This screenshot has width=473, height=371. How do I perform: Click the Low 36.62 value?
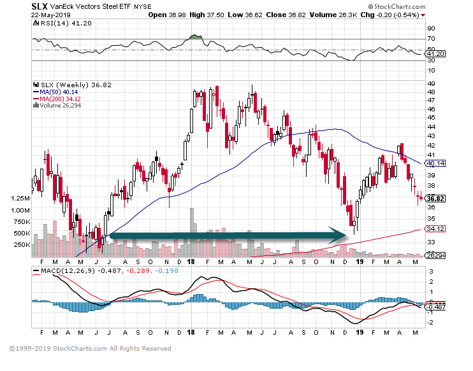coord(245,15)
